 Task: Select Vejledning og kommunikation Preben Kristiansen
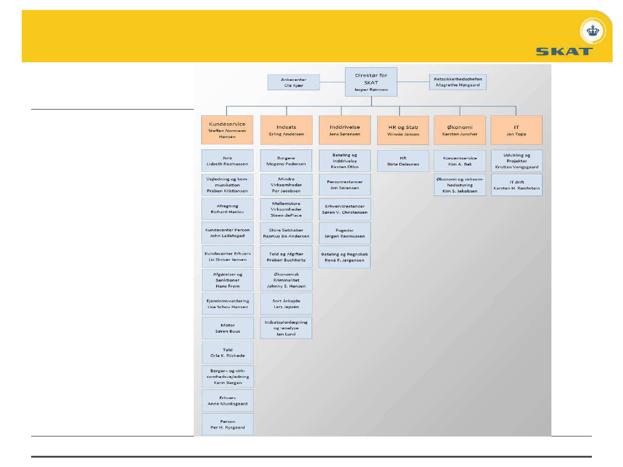point(227,185)
